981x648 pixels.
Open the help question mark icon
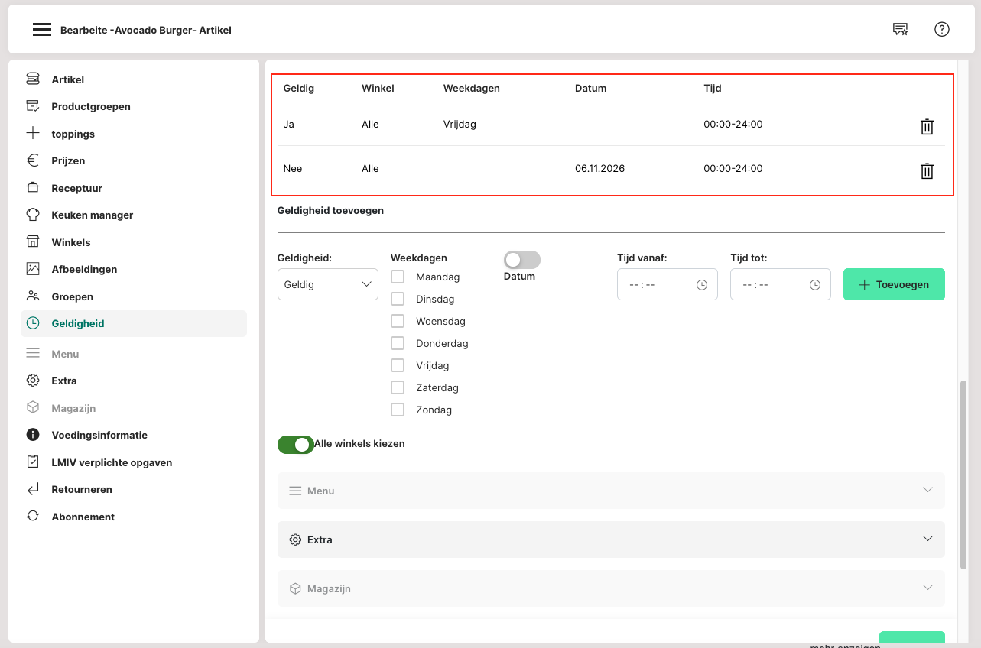[942, 30]
